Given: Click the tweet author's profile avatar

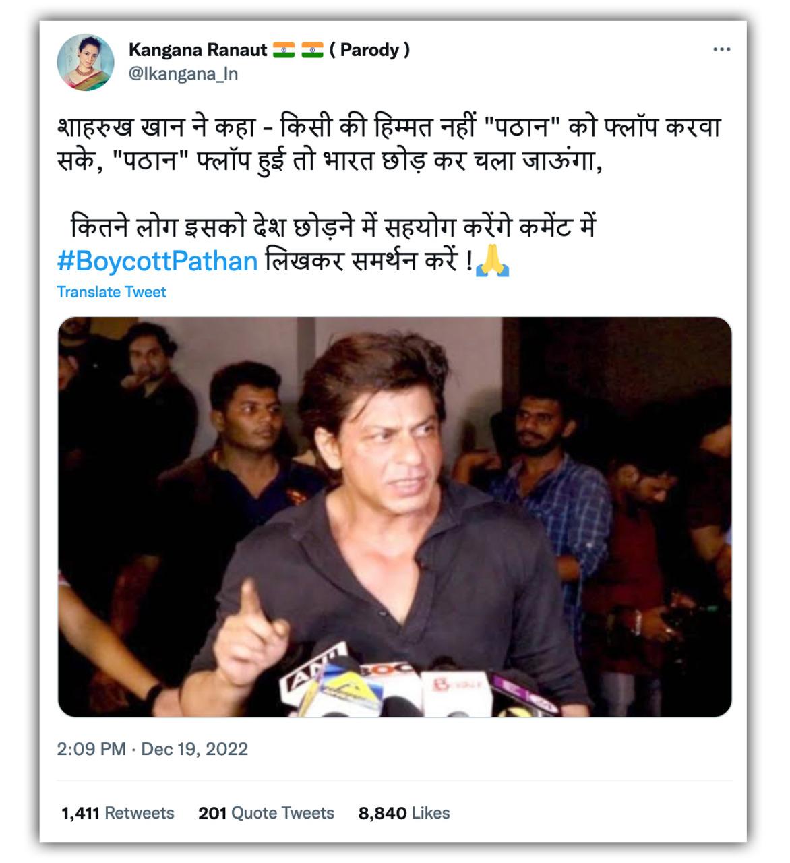Looking at the screenshot, I should coord(86,62).
